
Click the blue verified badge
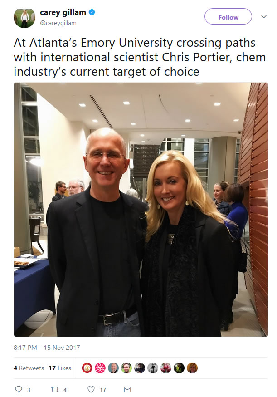92,12
